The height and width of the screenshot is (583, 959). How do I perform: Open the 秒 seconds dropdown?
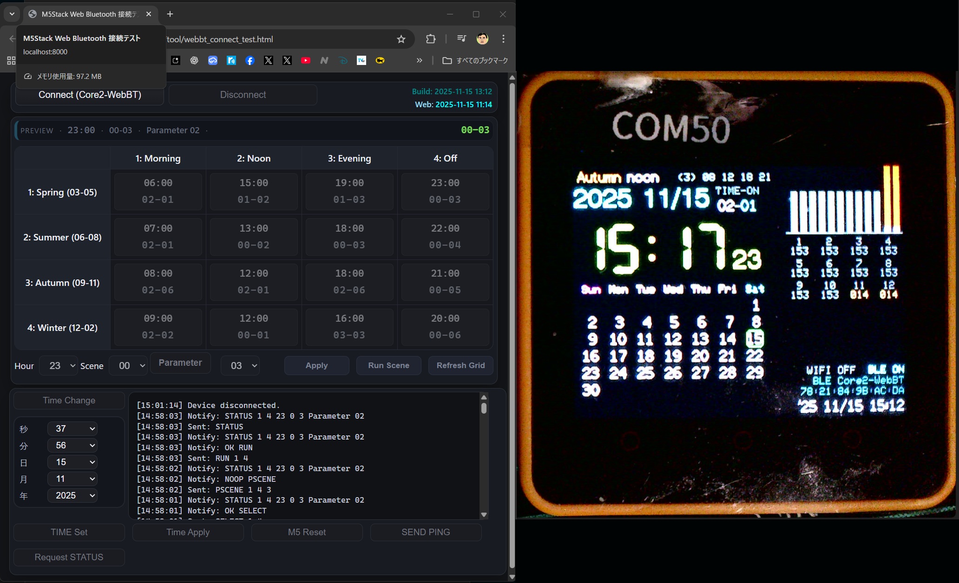tap(72, 428)
